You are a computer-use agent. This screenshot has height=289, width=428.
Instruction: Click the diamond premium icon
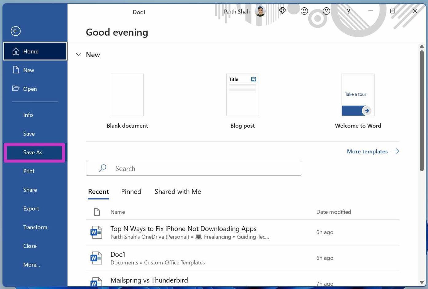(282, 11)
